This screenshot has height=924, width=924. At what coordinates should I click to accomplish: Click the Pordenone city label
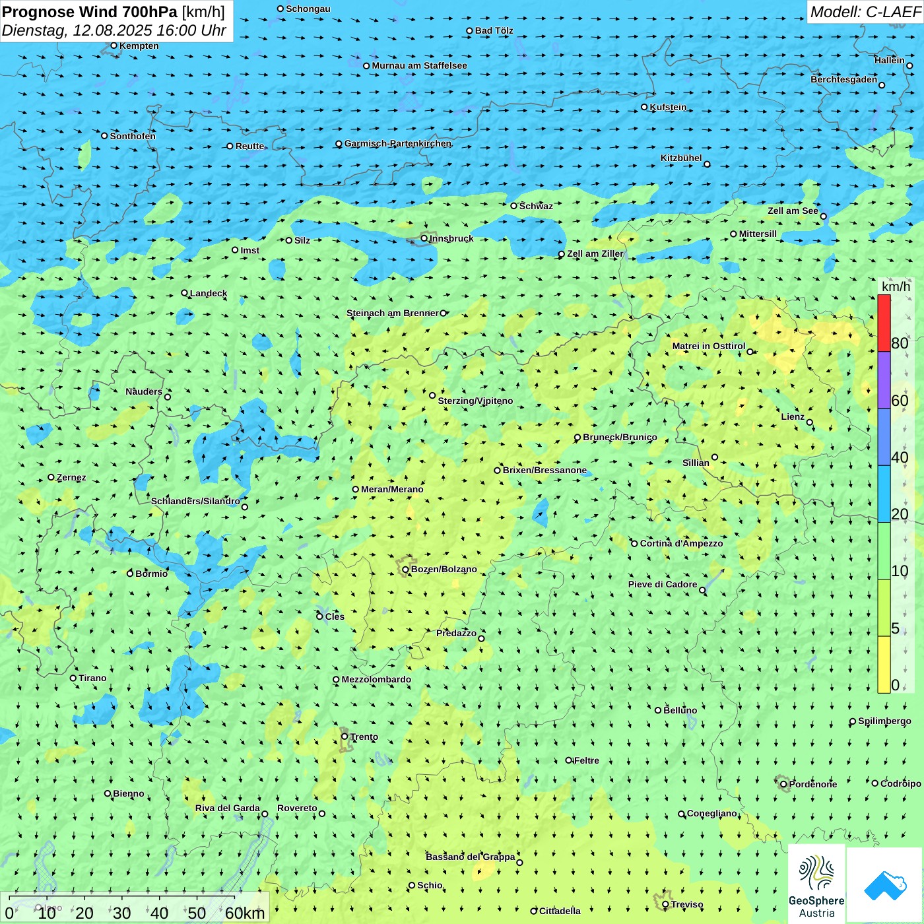point(812,784)
